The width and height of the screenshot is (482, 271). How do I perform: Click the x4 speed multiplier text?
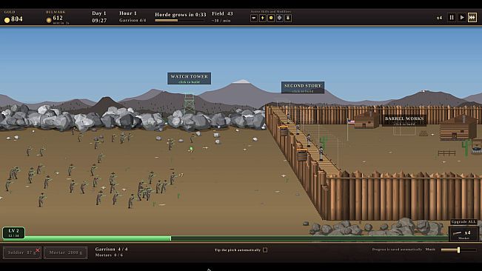(439, 18)
